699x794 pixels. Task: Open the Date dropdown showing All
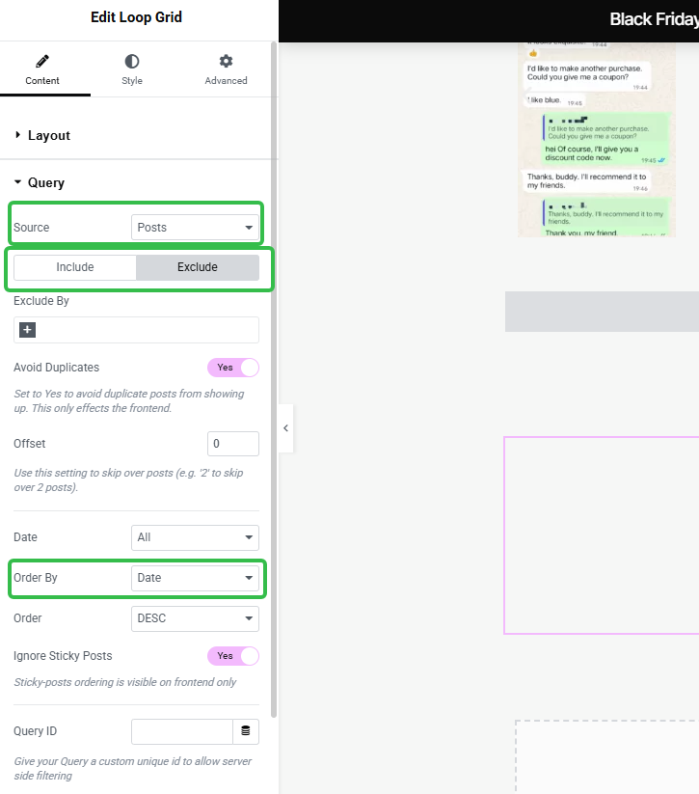click(195, 537)
